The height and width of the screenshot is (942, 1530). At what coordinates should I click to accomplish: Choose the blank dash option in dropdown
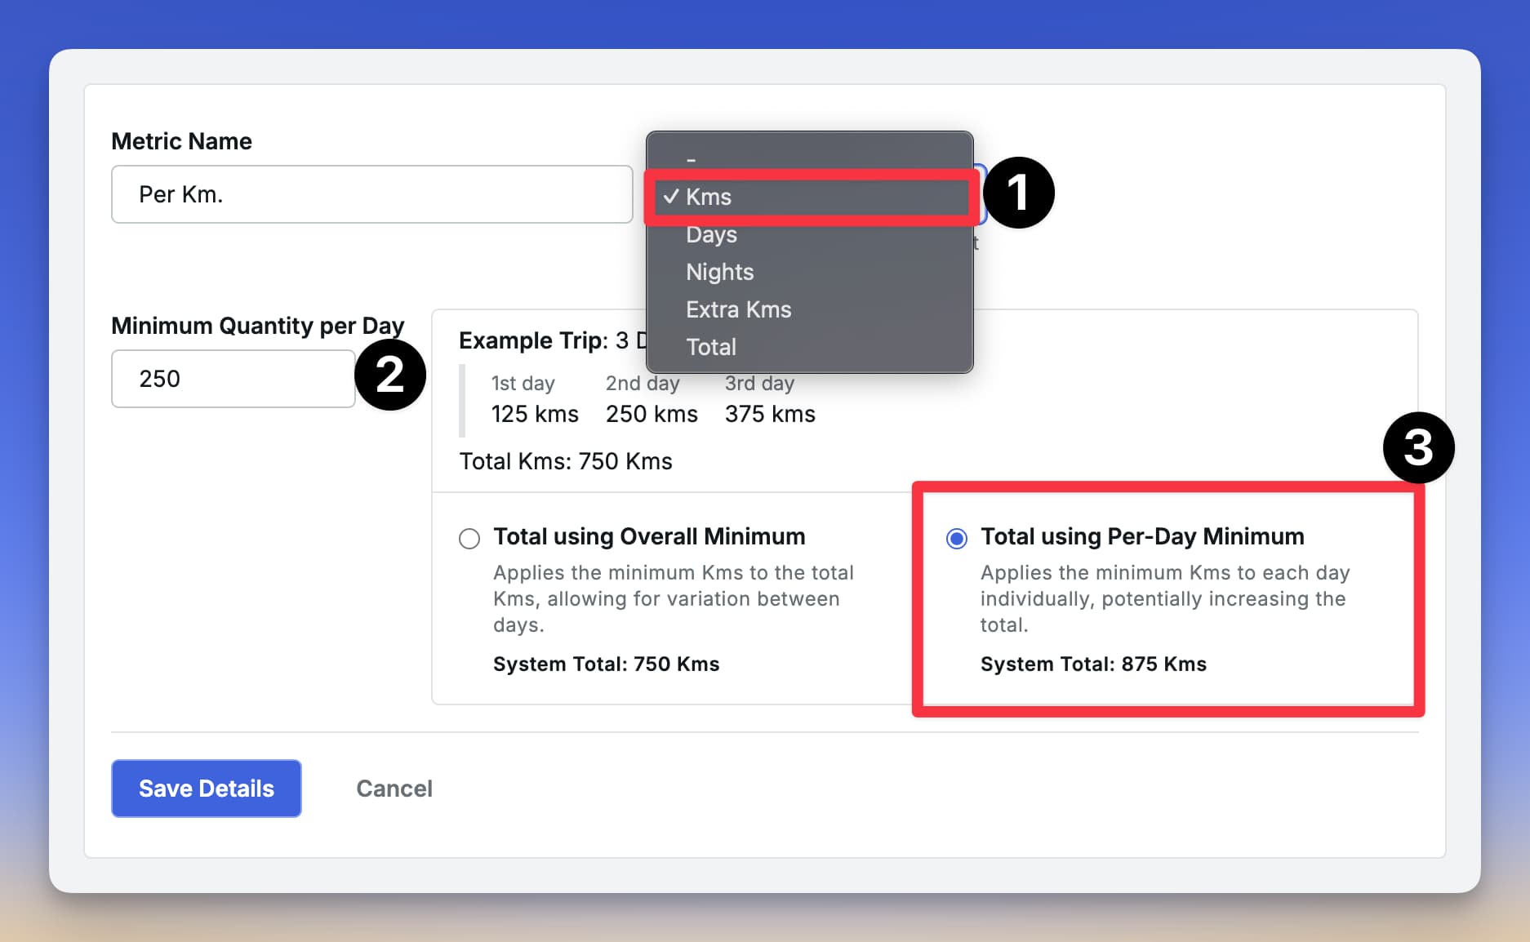click(691, 159)
